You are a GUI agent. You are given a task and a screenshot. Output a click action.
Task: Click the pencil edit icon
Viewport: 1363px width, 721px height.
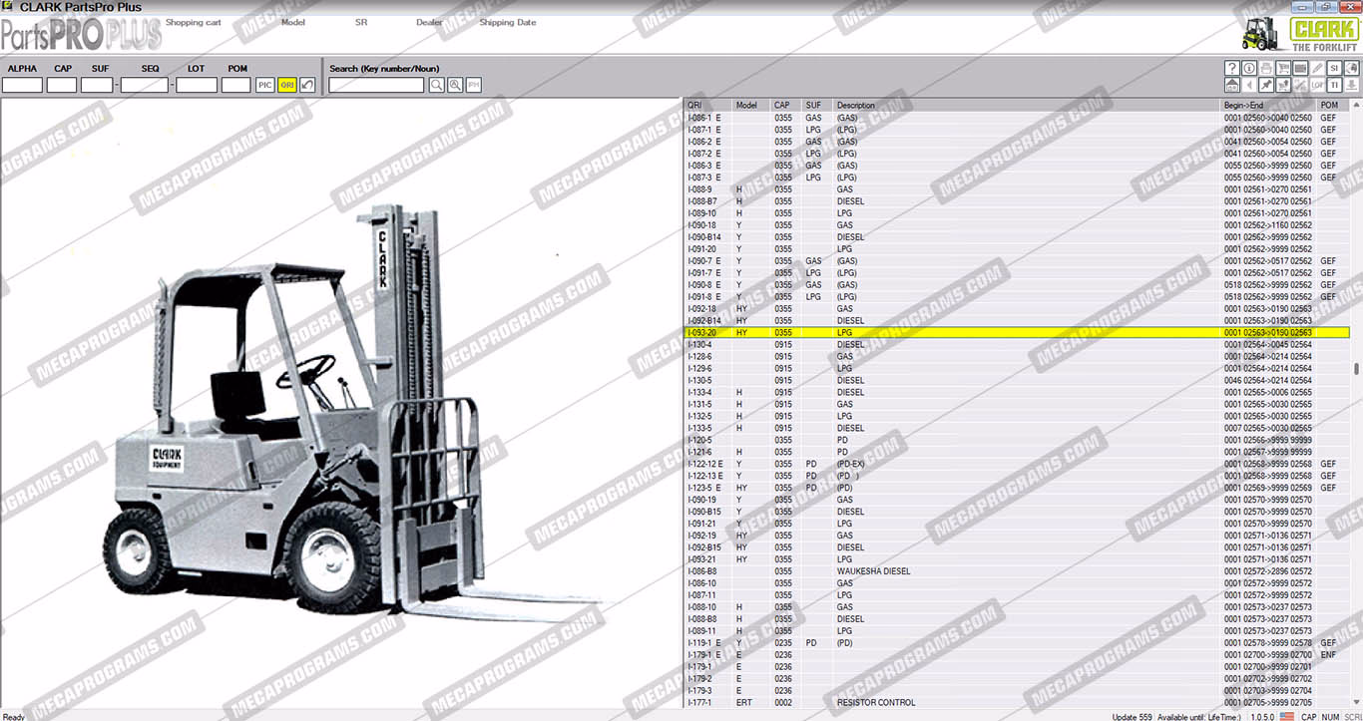coord(1317,68)
